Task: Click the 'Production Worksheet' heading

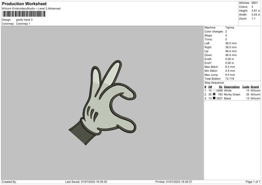Action: click(x=24, y=3)
